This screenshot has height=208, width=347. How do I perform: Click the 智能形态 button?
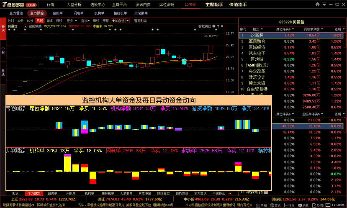point(140,21)
